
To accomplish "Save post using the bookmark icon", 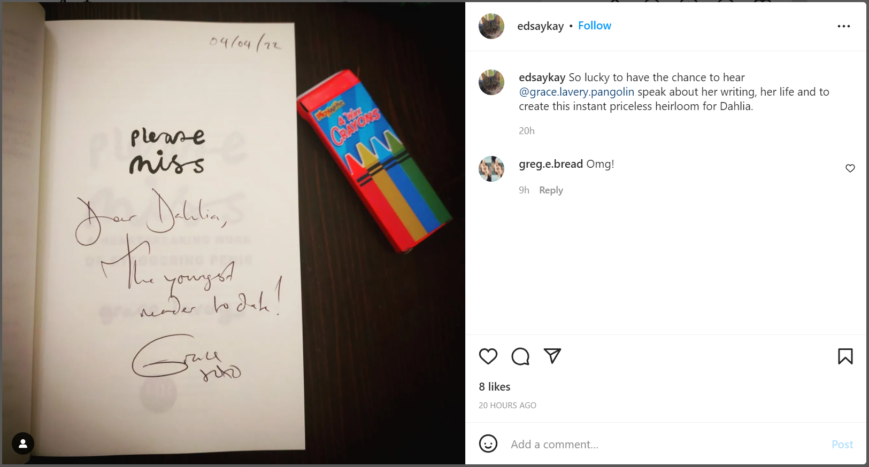I will pos(845,356).
